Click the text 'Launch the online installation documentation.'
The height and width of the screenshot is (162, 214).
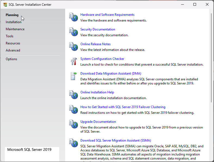114,98
